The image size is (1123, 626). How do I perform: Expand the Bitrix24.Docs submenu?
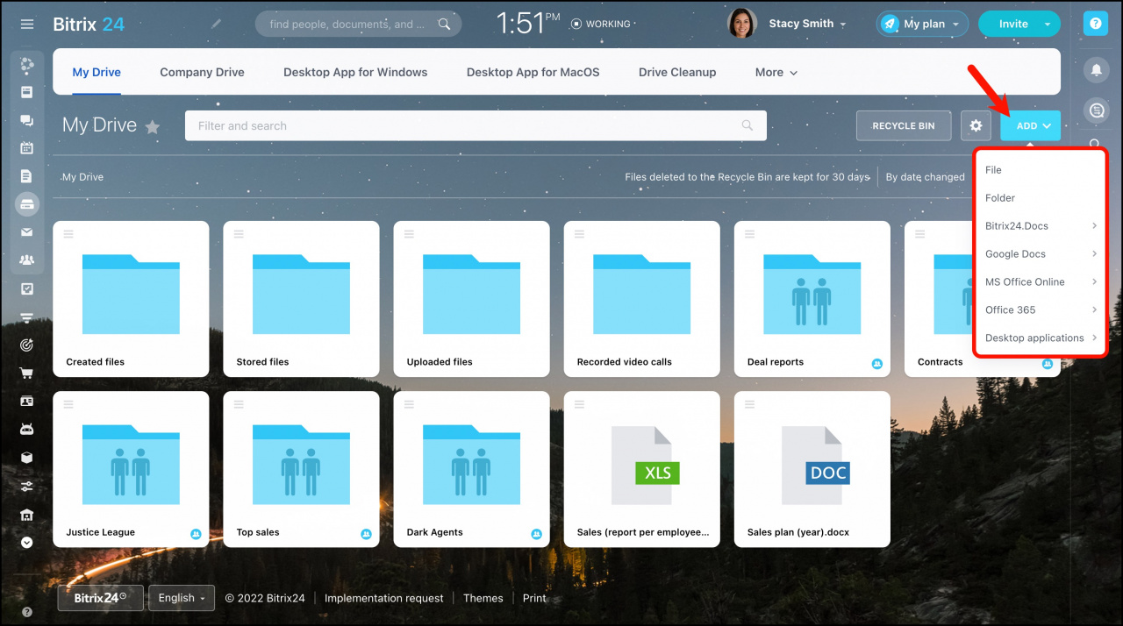1041,226
